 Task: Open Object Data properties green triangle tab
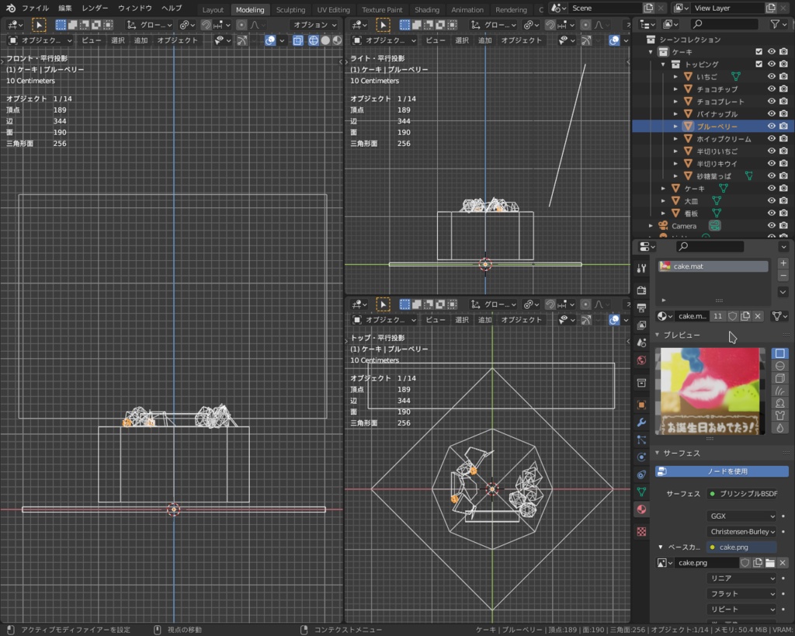click(641, 492)
